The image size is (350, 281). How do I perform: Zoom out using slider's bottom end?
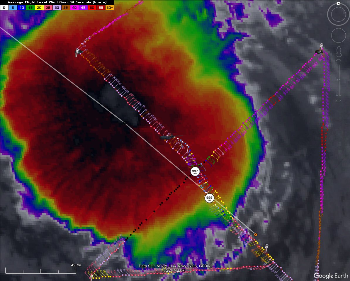click(x=339, y=98)
